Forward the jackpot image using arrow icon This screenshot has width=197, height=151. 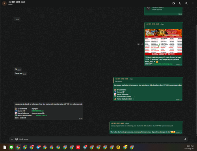142,44
